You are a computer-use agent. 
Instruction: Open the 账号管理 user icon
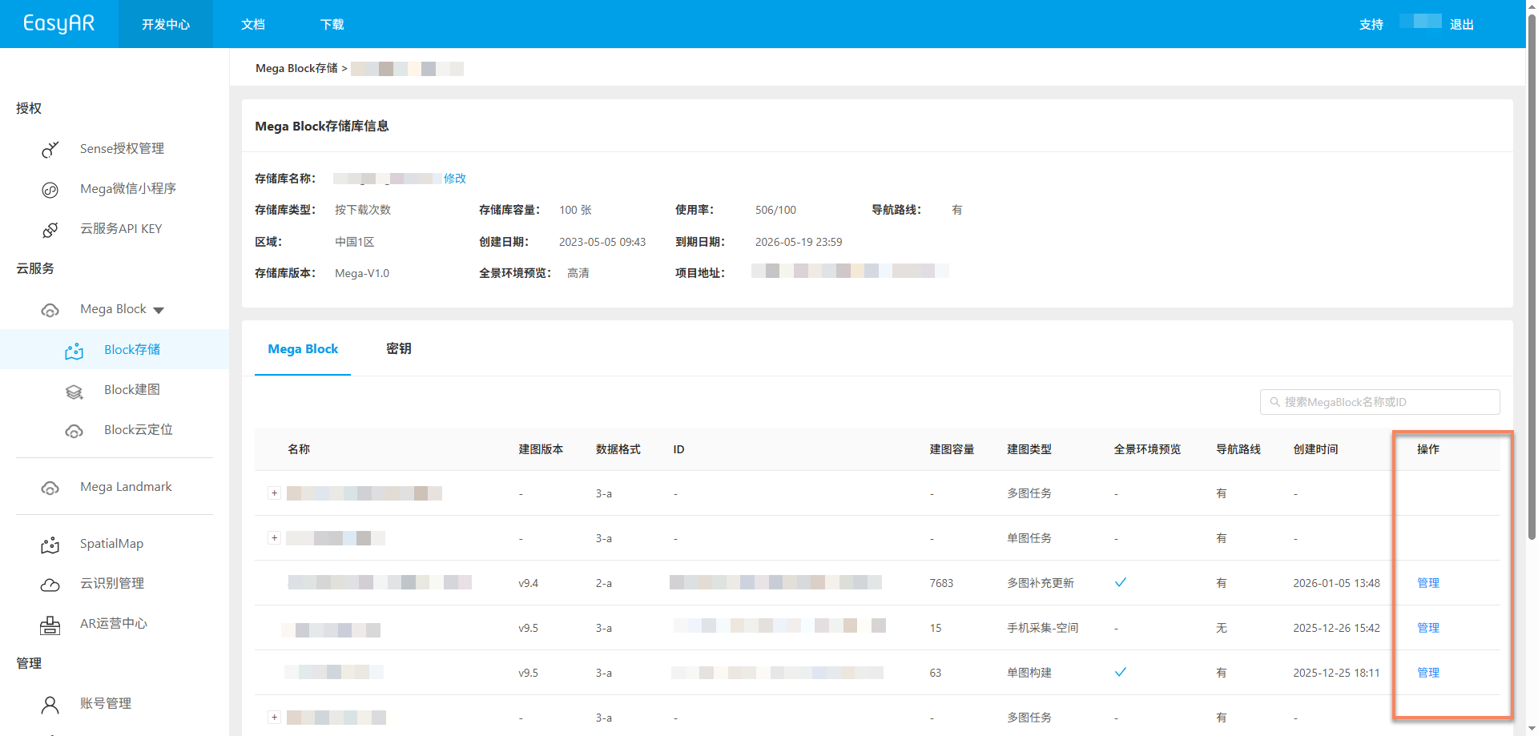click(50, 705)
